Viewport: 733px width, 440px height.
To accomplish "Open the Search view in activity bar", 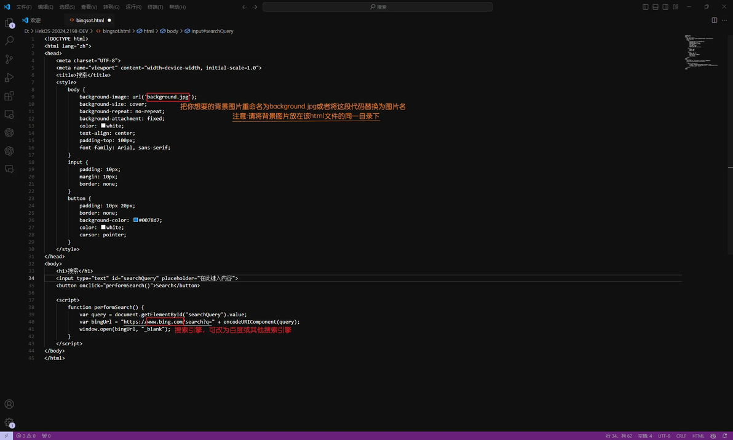I will [9, 41].
